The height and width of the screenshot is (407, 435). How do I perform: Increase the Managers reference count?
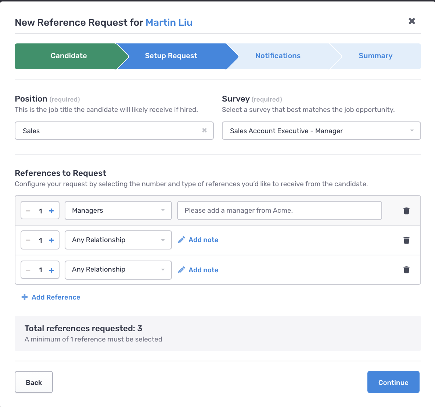coord(52,210)
